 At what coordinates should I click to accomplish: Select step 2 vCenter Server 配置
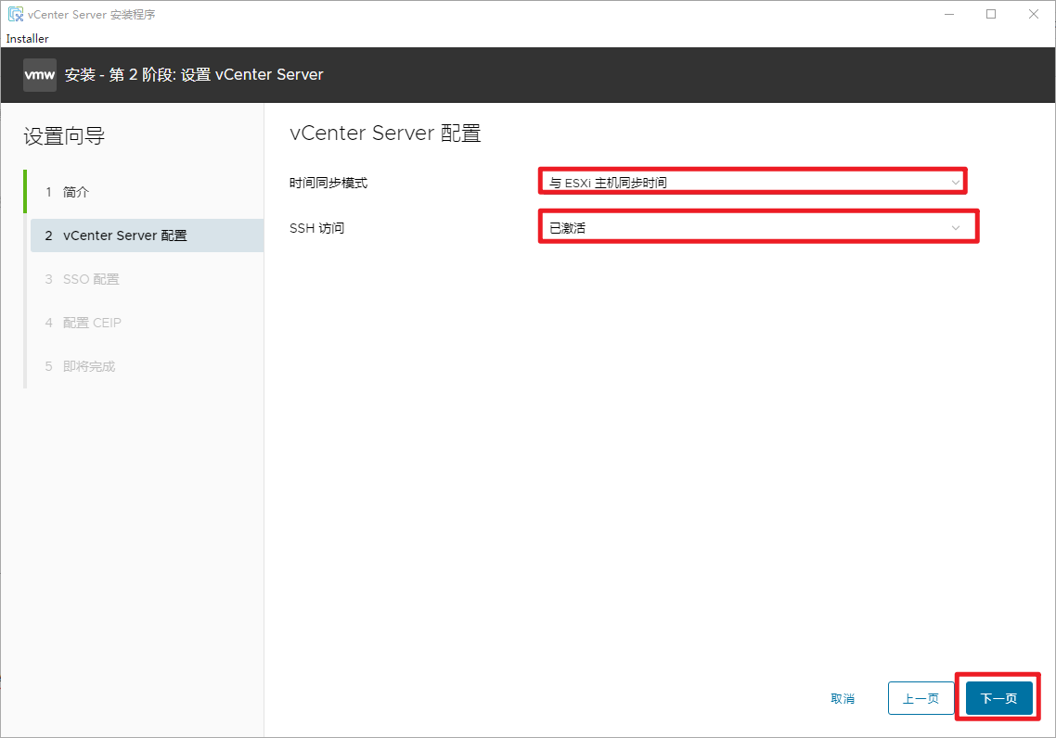pyautogui.click(x=124, y=235)
